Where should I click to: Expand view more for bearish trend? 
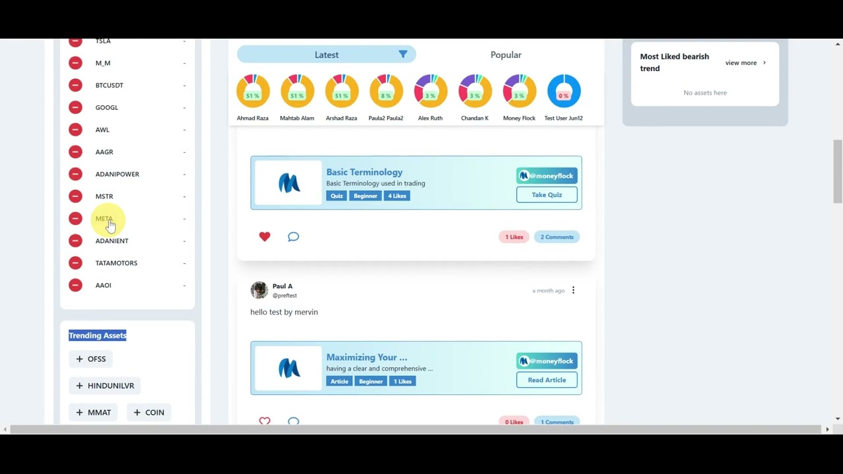click(746, 63)
